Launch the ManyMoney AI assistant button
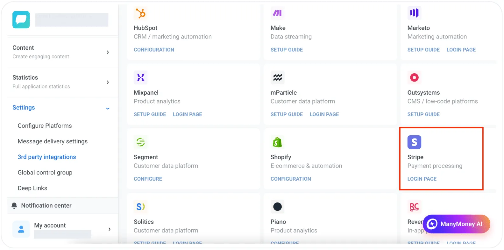 coord(456,224)
